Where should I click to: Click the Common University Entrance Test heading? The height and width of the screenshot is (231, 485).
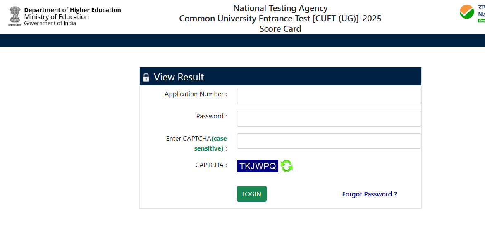(280, 19)
